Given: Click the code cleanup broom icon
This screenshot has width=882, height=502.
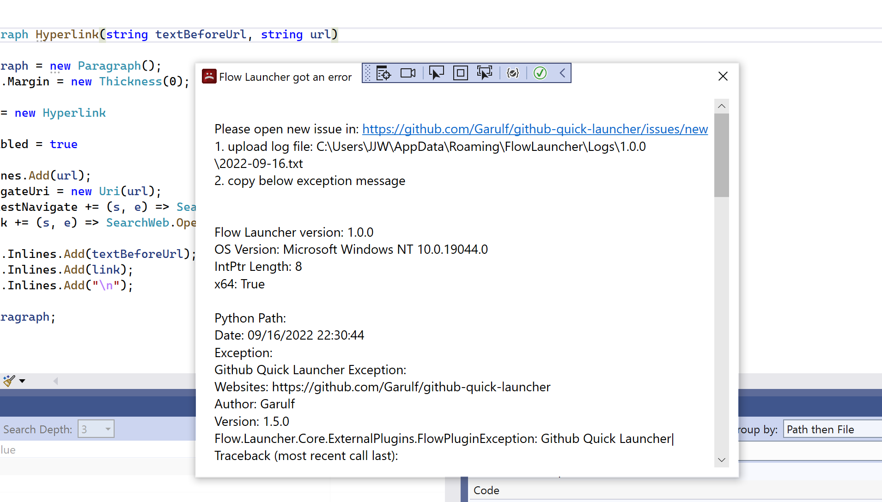Looking at the screenshot, I should point(9,381).
